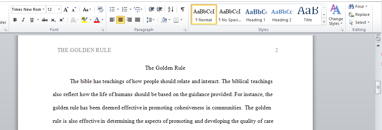
Task: Open Styles pane launcher
Action: (x=342, y=30)
